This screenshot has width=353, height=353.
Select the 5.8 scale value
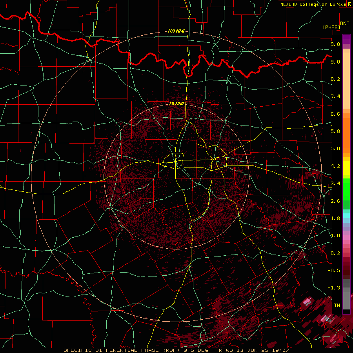click(335, 131)
